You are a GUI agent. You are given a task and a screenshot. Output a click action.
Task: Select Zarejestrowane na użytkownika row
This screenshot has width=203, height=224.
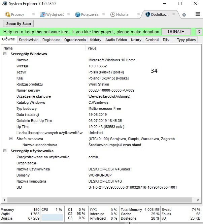(x=101, y=157)
